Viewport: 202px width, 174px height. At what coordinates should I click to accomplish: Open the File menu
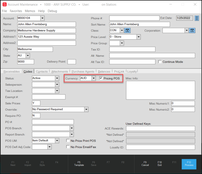pyautogui.click(x=5, y=11)
